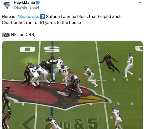The width and height of the screenshot is (144, 129).
Task: Open the HawkMania profile avatar
Action: pos(6,5)
